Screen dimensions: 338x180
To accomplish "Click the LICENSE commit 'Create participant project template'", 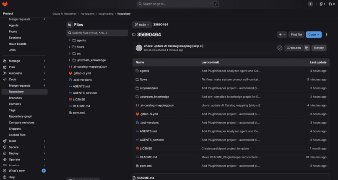I will tap(225, 149).
